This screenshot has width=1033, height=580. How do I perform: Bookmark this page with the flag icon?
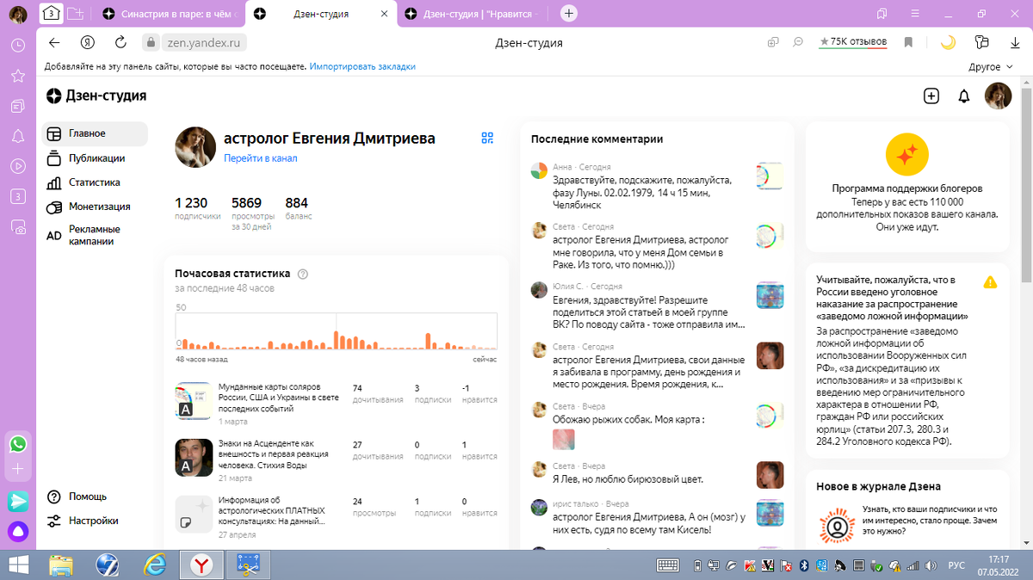[907, 40]
